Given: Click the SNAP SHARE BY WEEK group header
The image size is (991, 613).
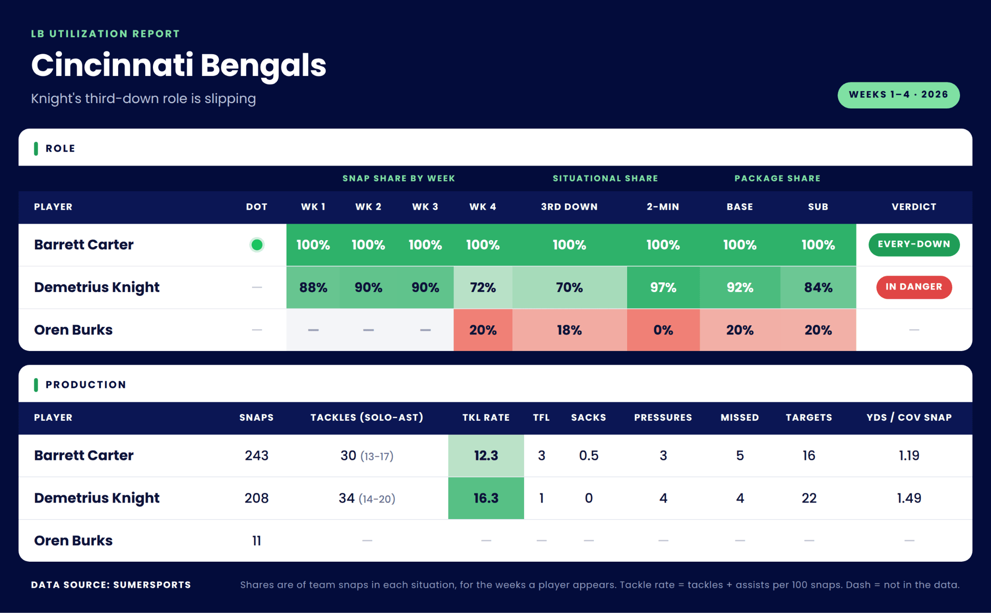Looking at the screenshot, I should point(399,178).
